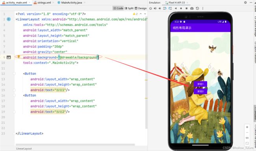The image size is (256, 151).
Task: Zoom in emulator with plus button
Action: [247, 127]
